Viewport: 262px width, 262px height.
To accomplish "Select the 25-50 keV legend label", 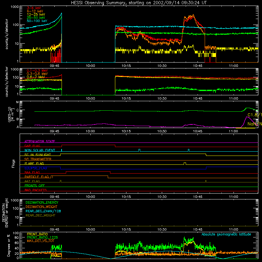I will pyautogui.click(x=36, y=18).
